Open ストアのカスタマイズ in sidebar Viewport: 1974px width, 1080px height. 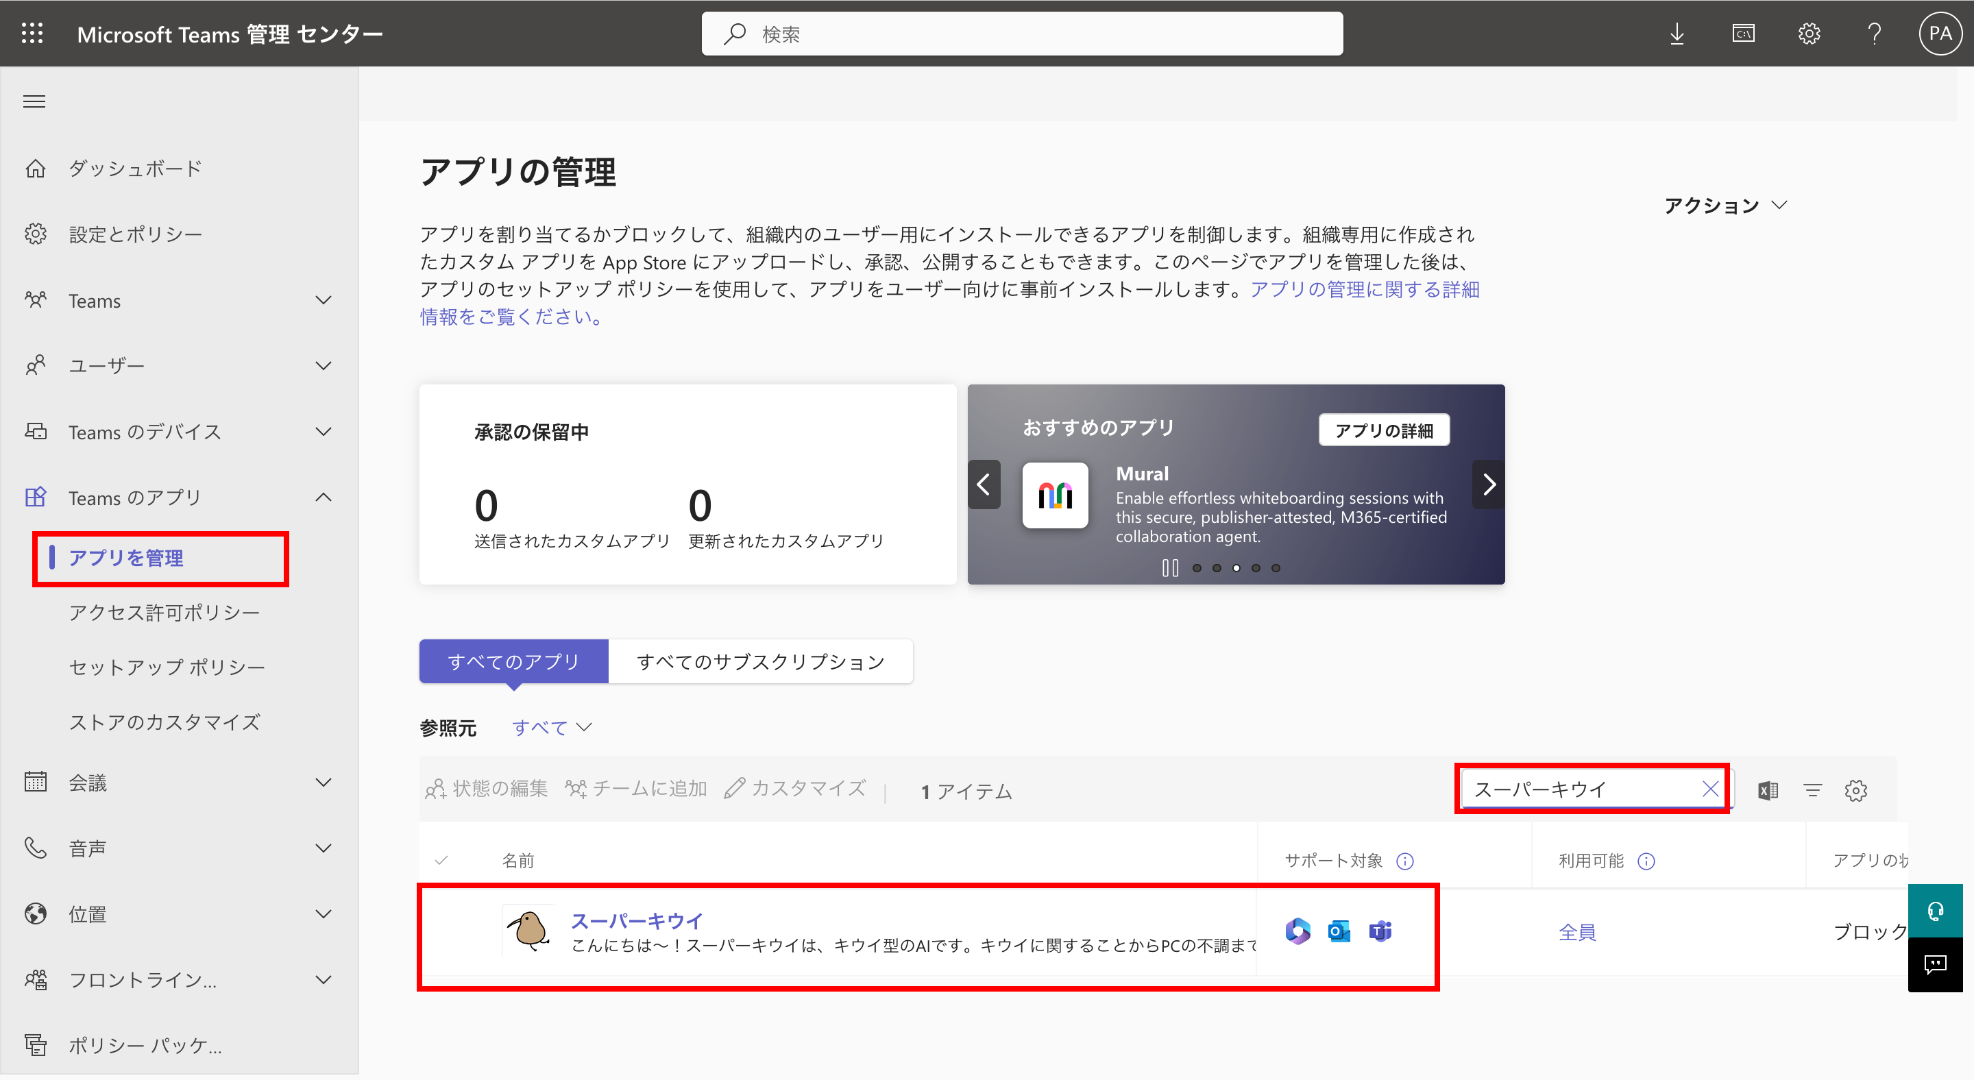164,722
